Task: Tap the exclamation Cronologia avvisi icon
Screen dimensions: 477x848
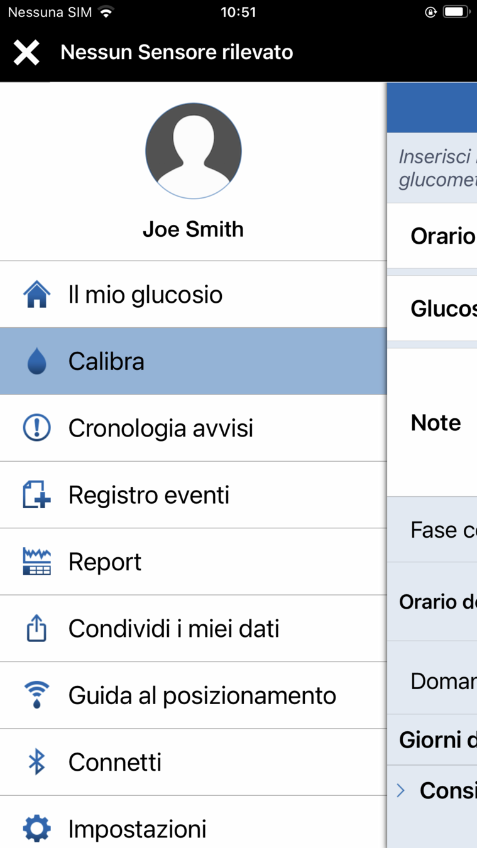Action: pyautogui.click(x=36, y=428)
